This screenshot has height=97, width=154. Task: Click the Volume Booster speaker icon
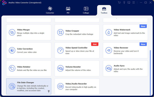60,68
